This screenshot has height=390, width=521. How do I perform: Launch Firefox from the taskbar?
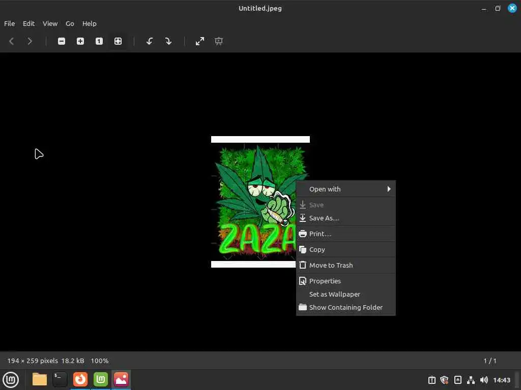point(80,379)
